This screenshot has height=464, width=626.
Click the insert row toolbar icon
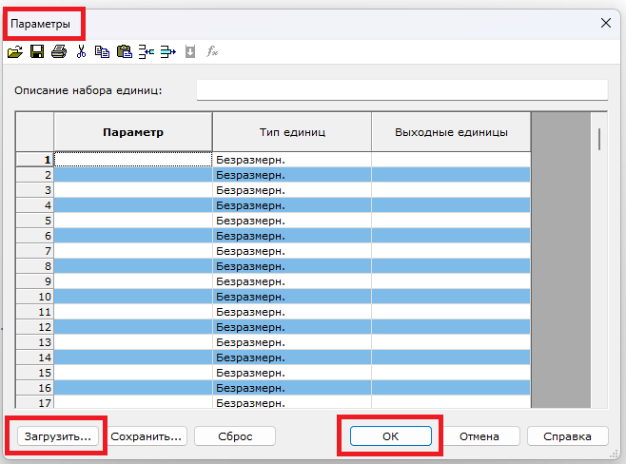[x=147, y=52]
